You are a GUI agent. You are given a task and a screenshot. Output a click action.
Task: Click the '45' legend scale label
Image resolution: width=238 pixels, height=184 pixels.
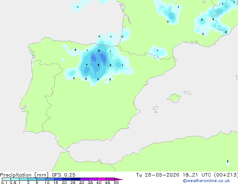[x=107, y=182]
